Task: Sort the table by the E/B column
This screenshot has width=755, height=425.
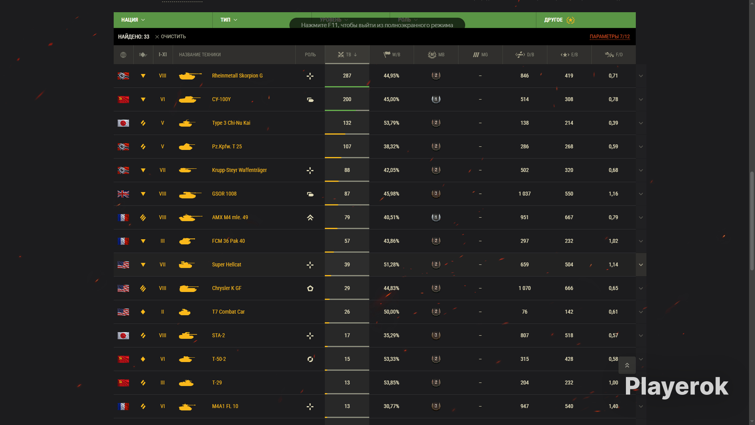Action: [x=569, y=55]
